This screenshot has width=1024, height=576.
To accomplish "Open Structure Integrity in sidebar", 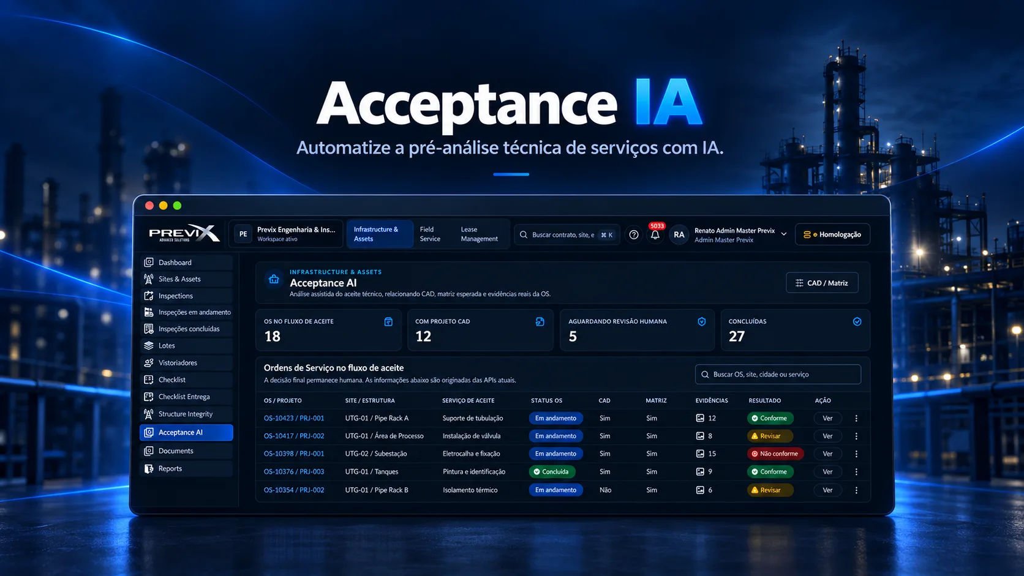I will [186, 414].
